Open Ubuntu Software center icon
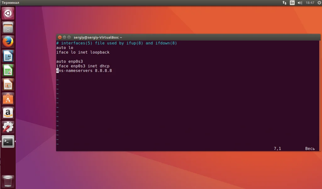The width and height of the screenshot is (322, 189). pos(8,99)
